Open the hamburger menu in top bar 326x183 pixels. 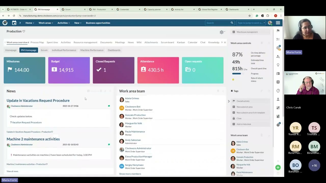(x=278, y=23)
